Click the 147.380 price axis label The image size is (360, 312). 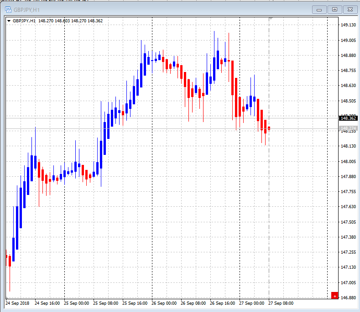(348, 237)
